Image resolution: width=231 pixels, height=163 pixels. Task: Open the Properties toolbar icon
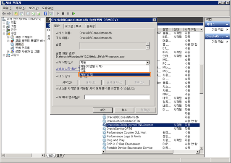(28, 14)
